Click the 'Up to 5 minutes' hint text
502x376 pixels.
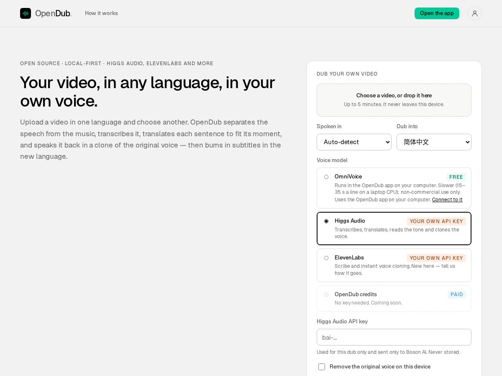(x=394, y=104)
